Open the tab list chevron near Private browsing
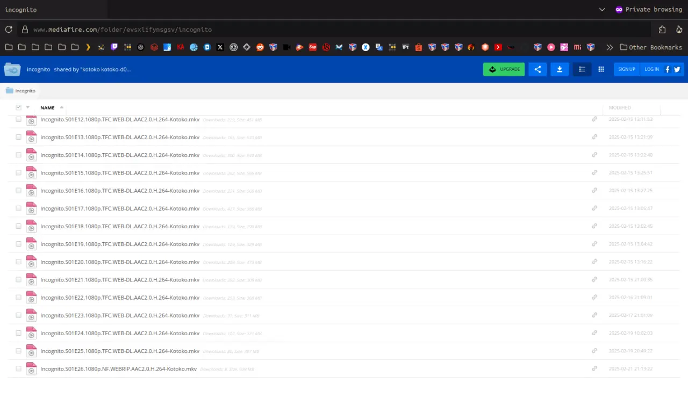The image size is (688, 405). click(602, 10)
